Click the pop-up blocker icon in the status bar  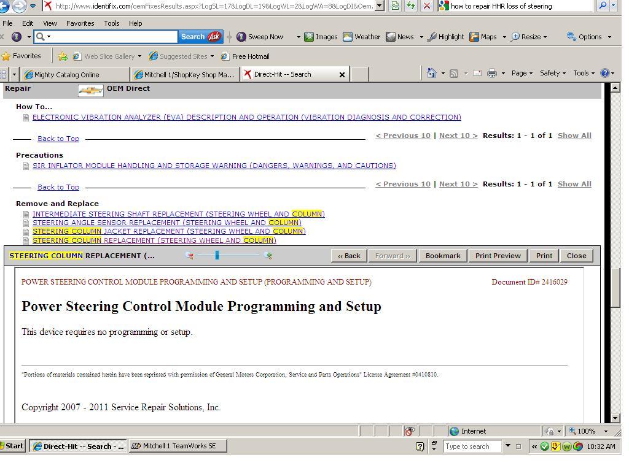[410, 431]
